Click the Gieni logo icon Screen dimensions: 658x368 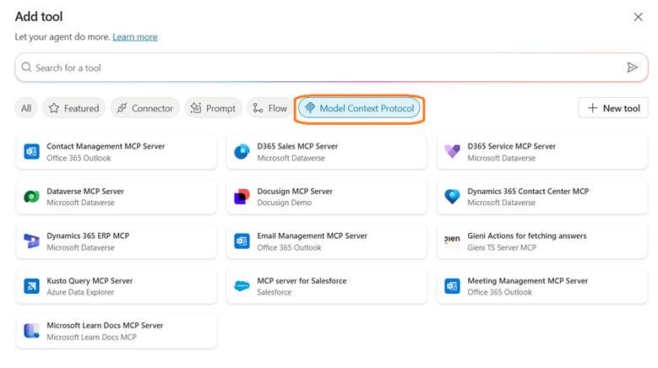[x=452, y=240]
